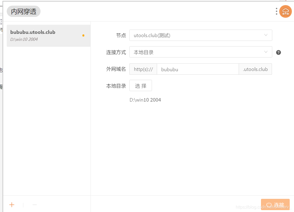Focus the 外网域名 subdomain input field bububu
The image size is (294, 212).
coord(198,69)
